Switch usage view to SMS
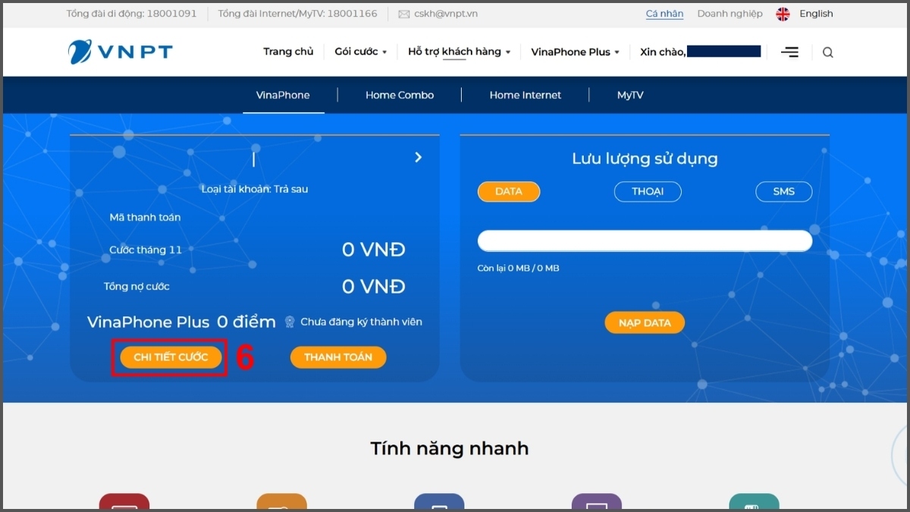 [x=783, y=191]
